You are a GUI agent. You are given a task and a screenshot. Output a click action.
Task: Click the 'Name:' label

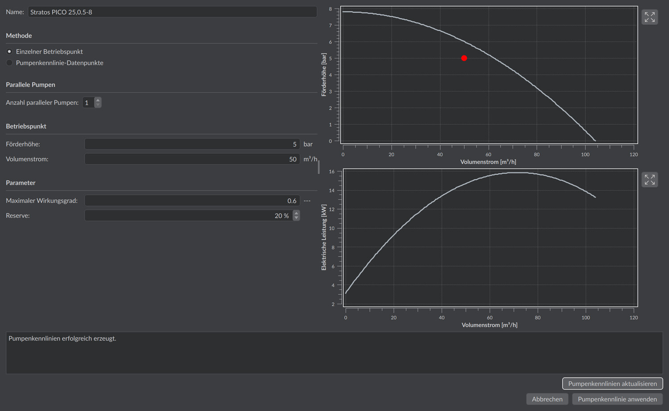tap(15, 12)
